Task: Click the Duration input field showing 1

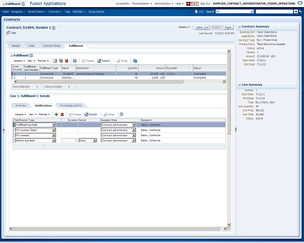Action: 70,140
